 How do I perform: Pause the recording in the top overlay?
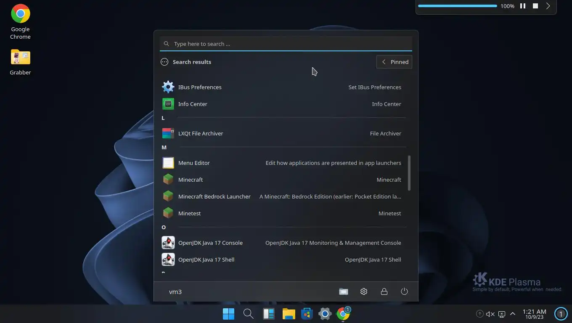[x=523, y=6]
